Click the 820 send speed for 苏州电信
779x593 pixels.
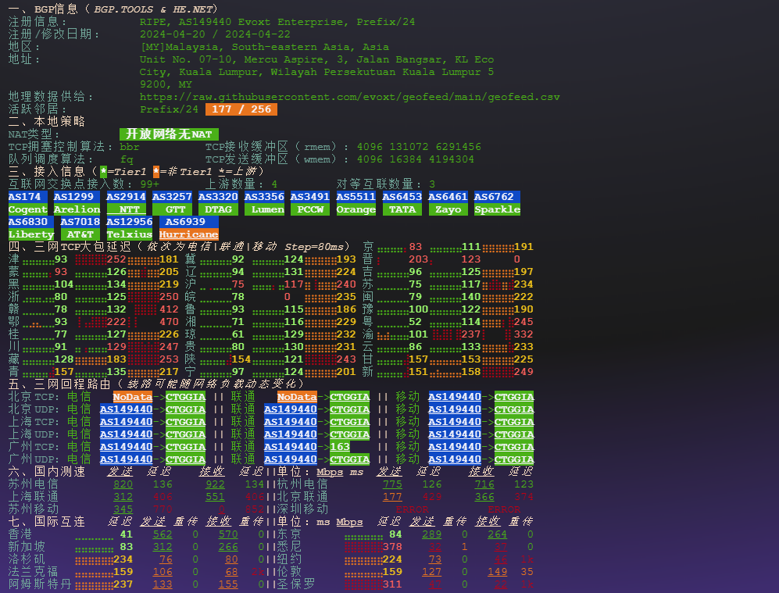pyautogui.click(x=123, y=484)
